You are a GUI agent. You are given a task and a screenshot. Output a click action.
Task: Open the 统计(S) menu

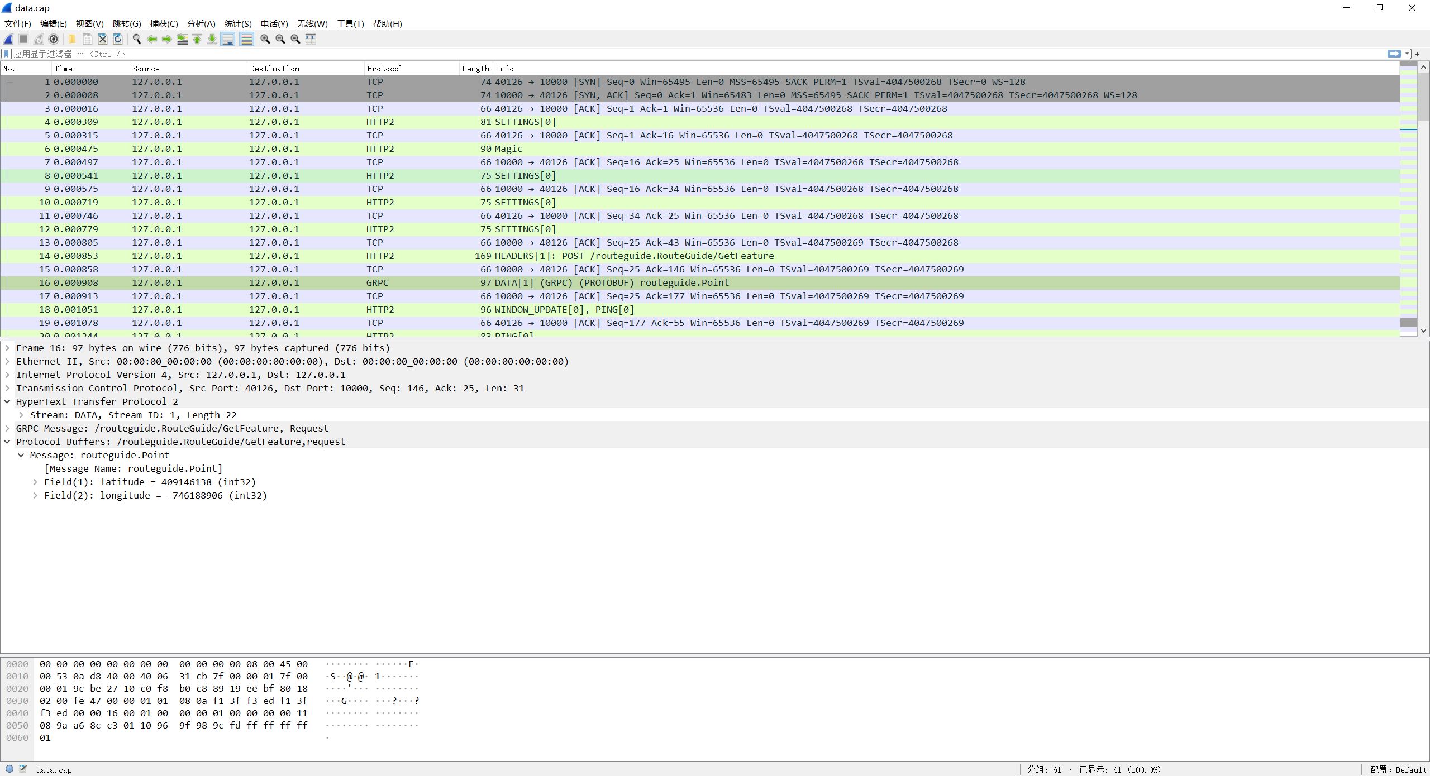238,23
